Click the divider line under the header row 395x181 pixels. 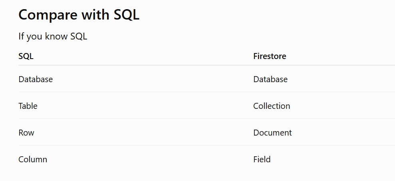206,65
